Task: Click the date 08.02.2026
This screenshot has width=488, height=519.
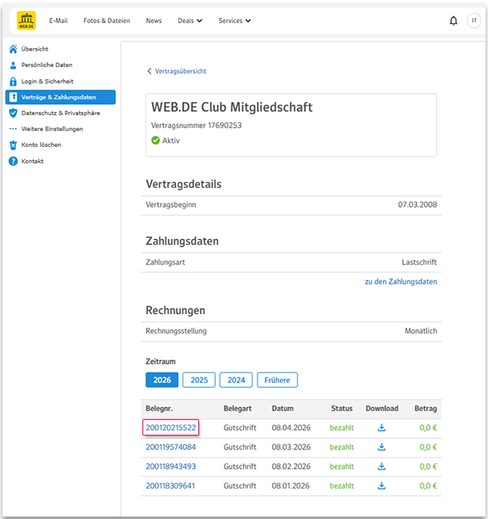Action: [291, 466]
